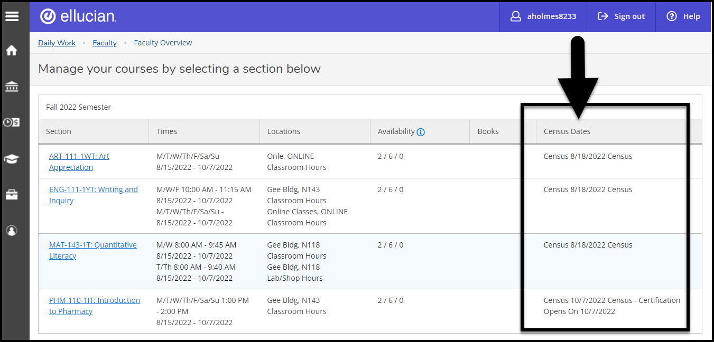Click ENG-111 census date 8/18/2022 cell

pyautogui.click(x=588, y=189)
